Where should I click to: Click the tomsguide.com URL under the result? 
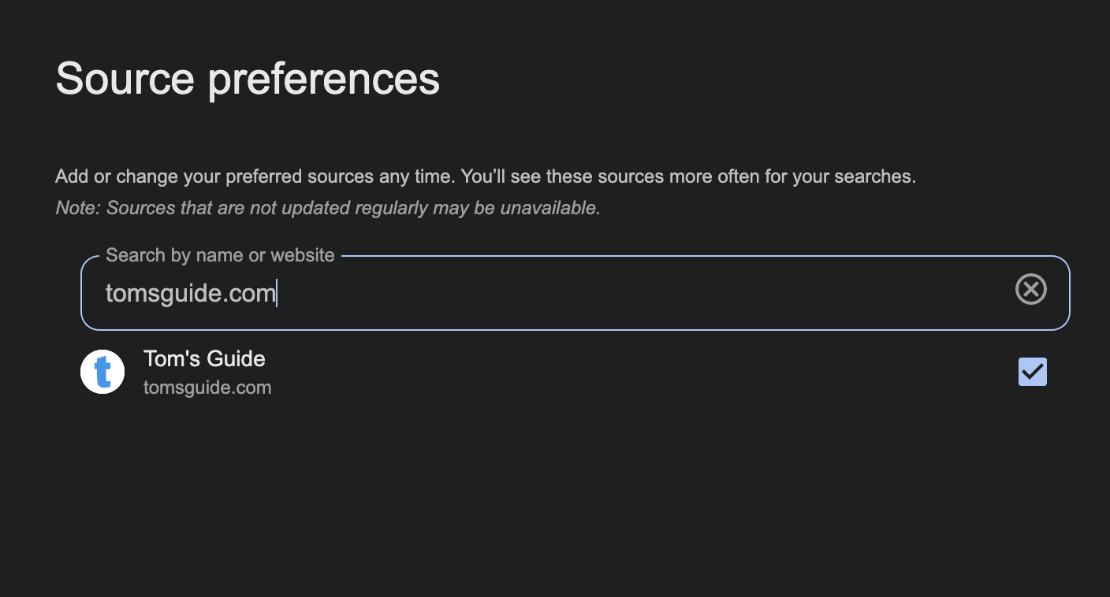coord(207,387)
